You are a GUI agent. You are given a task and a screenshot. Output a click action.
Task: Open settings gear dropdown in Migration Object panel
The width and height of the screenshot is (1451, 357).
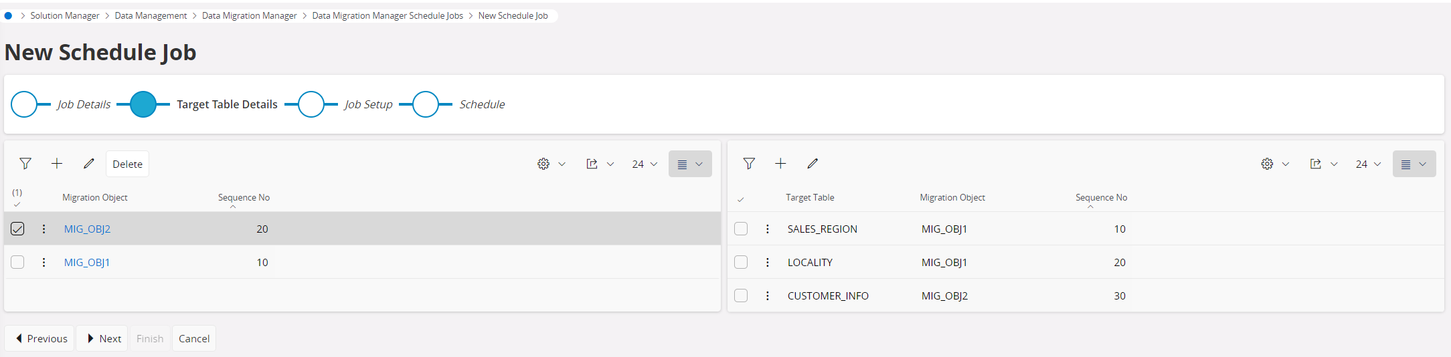point(551,164)
